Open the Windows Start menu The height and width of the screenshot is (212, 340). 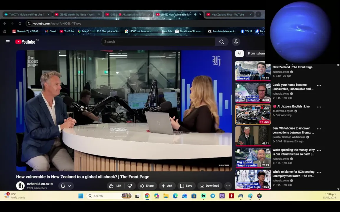[81, 196]
